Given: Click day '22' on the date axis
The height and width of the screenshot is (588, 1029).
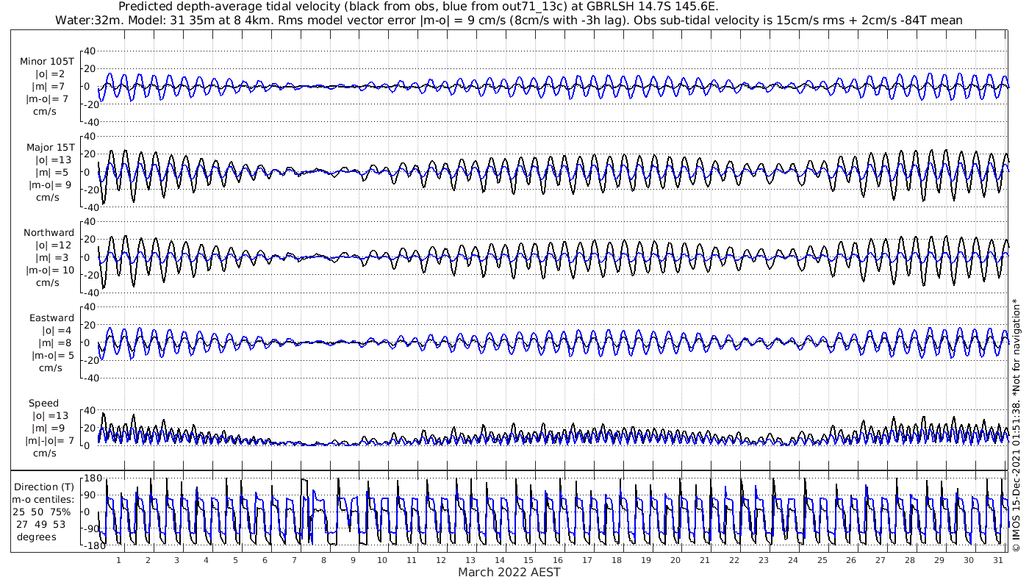Looking at the screenshot, I should coord(734,560).
